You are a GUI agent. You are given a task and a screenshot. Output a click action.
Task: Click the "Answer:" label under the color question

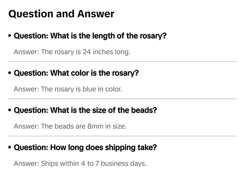point(26,89)
